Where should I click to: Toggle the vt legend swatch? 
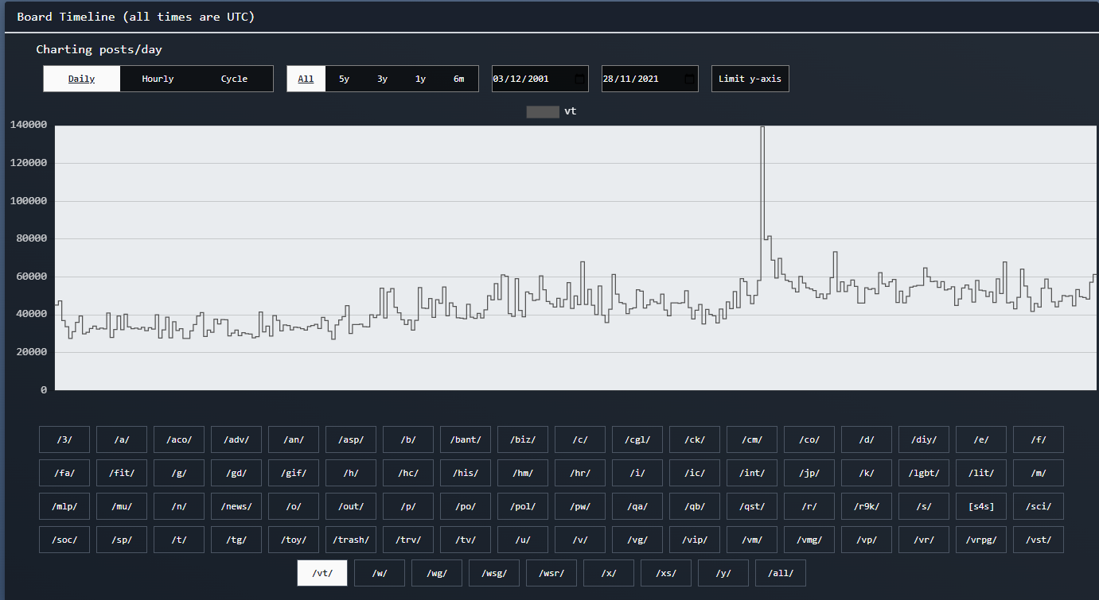pyautogui.click(x=543, y=112)
